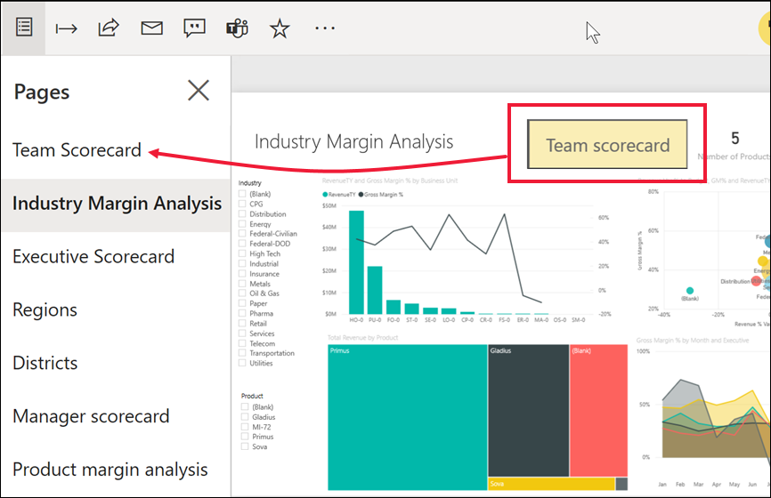Go to Executive Scorecard page
Image resolution: width=771 pixels, height=498 pixels.
93,256
